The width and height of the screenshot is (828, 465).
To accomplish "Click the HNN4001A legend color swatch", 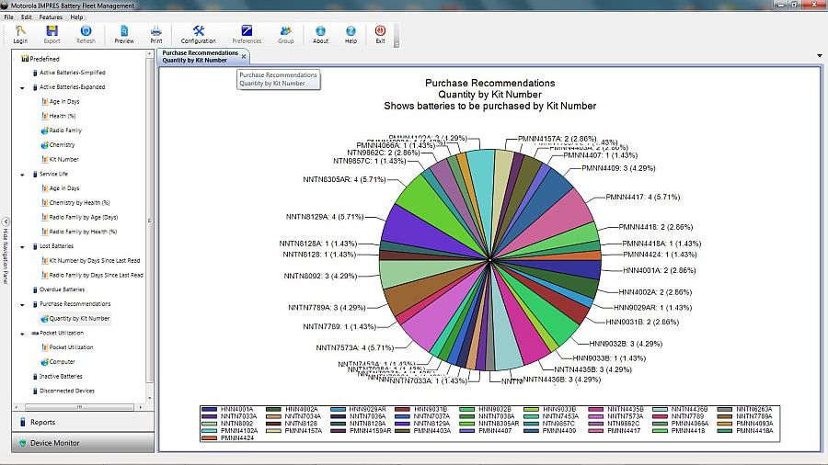I will click(x=209, y=409).
